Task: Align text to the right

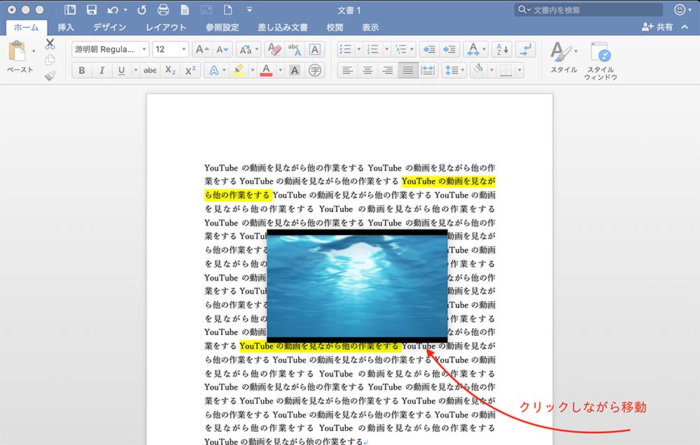Action: (388, 70)
